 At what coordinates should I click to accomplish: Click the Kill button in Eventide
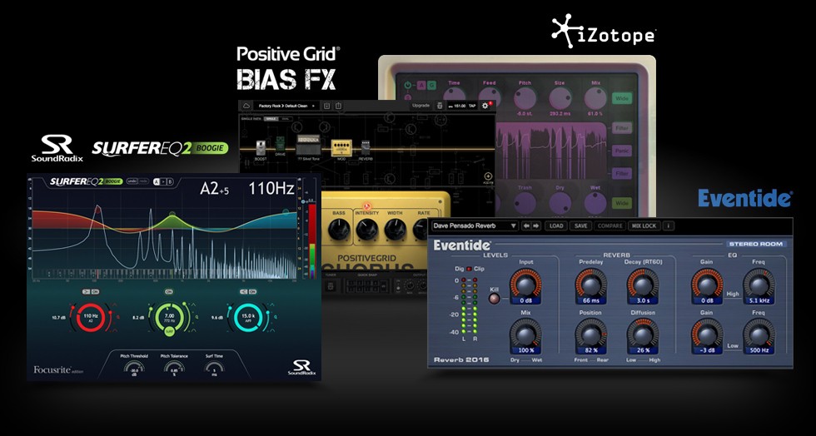(495, 299)
